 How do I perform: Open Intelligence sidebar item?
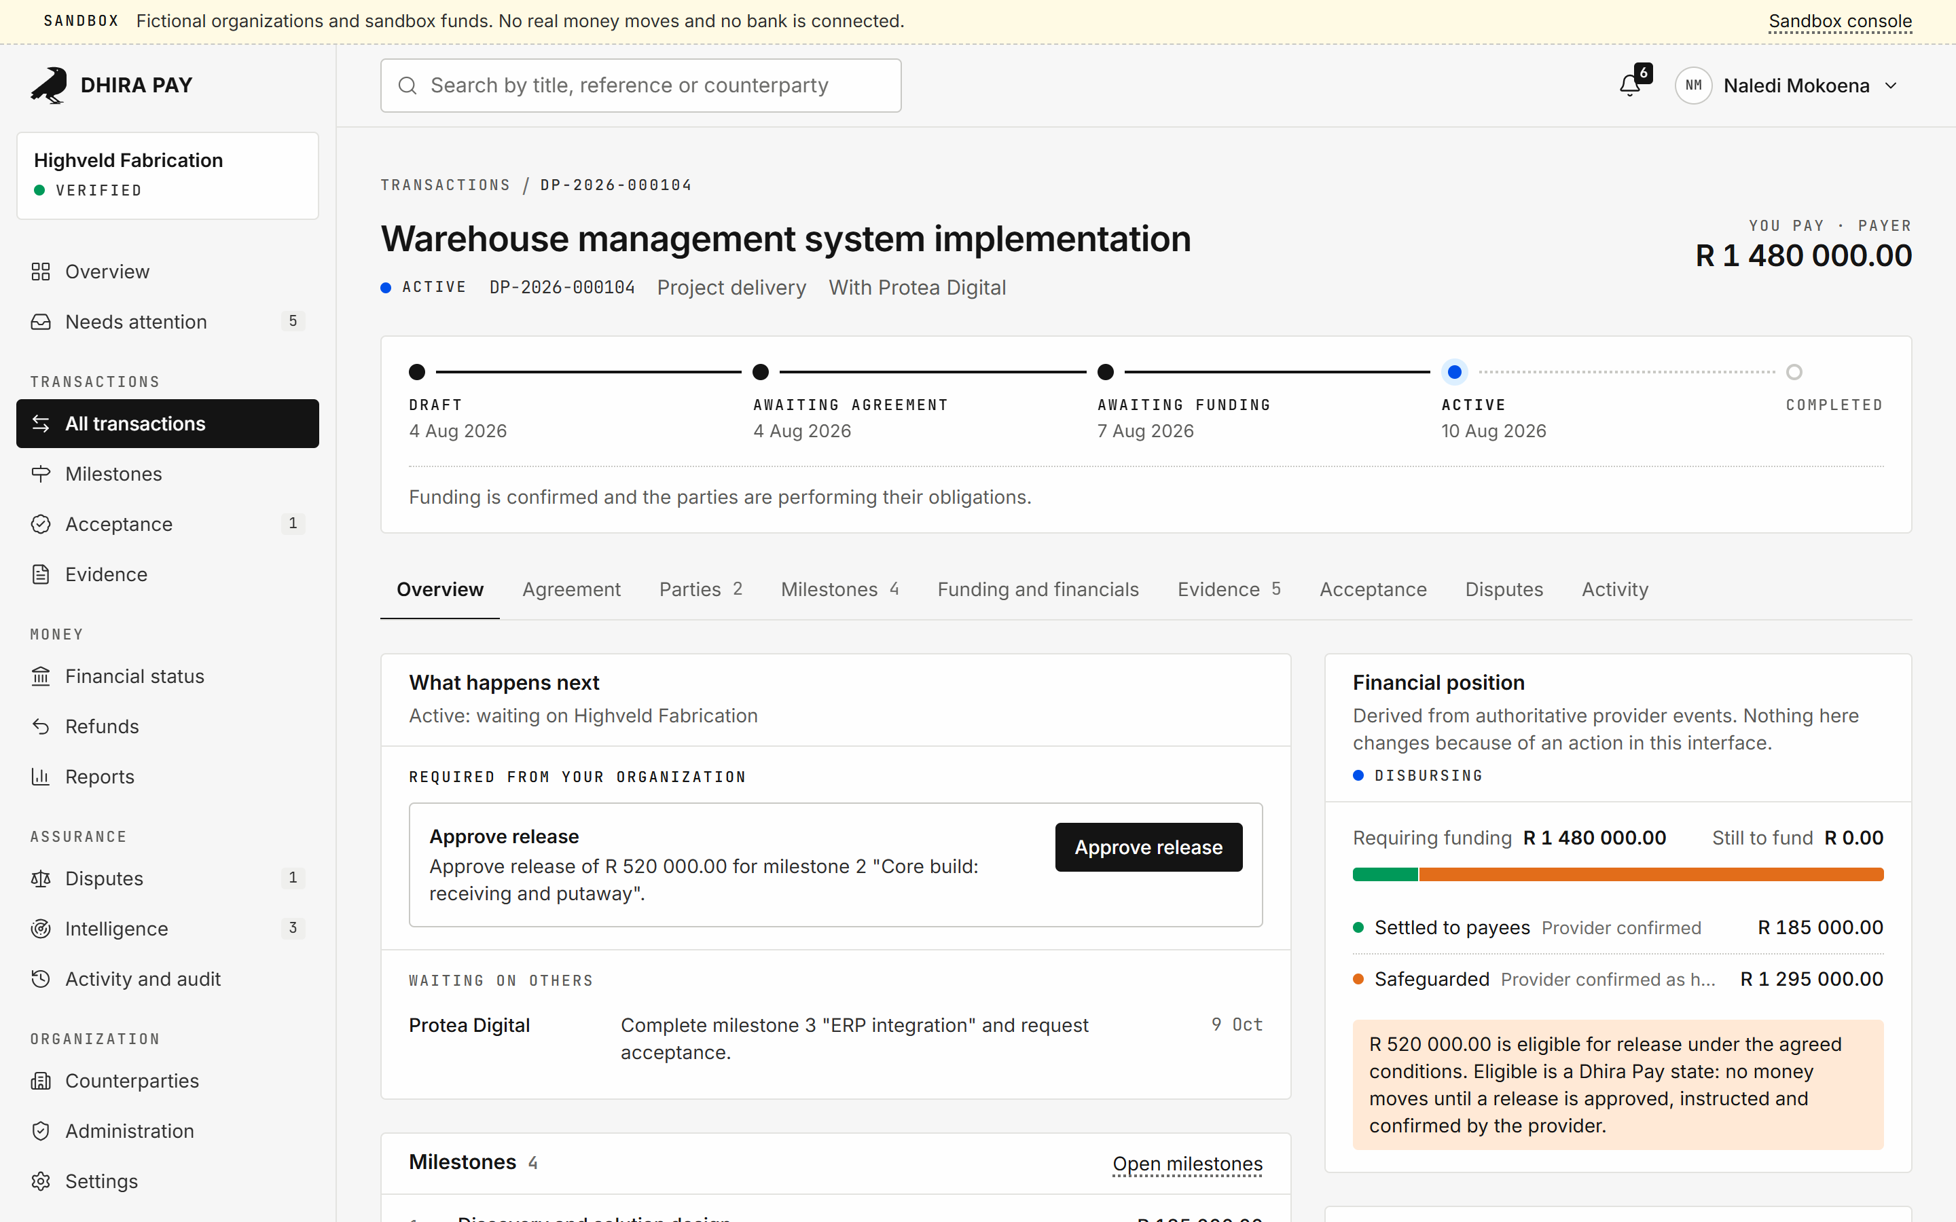(x=167, y=928)
